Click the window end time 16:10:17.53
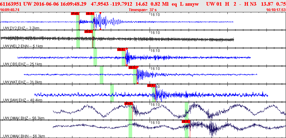286x138 pixels. coord(276,10)
